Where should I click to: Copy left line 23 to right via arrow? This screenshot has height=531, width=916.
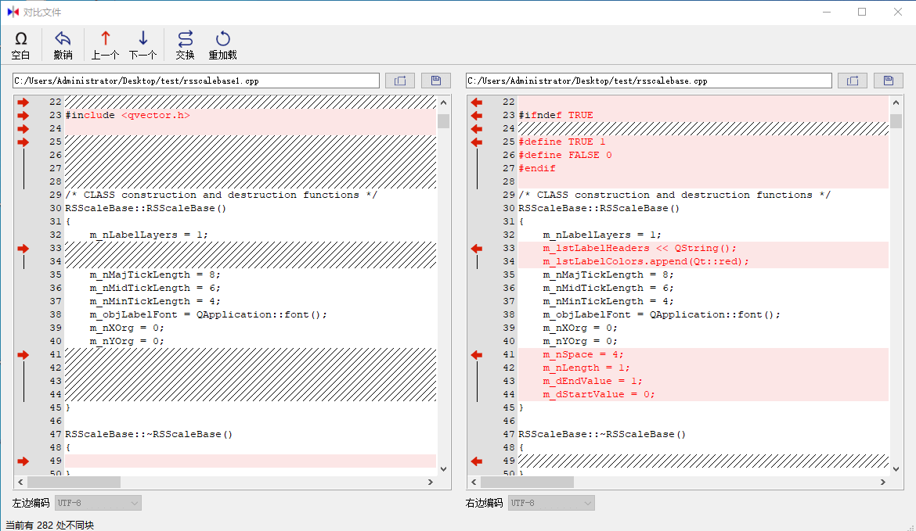[23, 115]
